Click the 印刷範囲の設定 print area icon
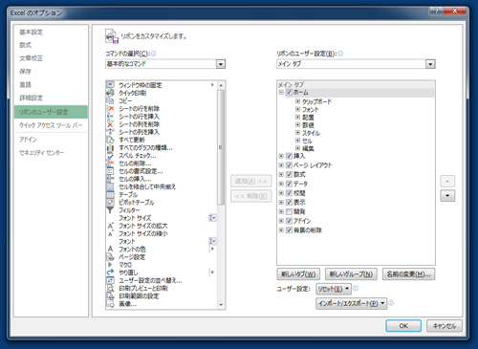The height and width of the screenshot is (349, 478). pyautogui.click(x=110, y=296)
